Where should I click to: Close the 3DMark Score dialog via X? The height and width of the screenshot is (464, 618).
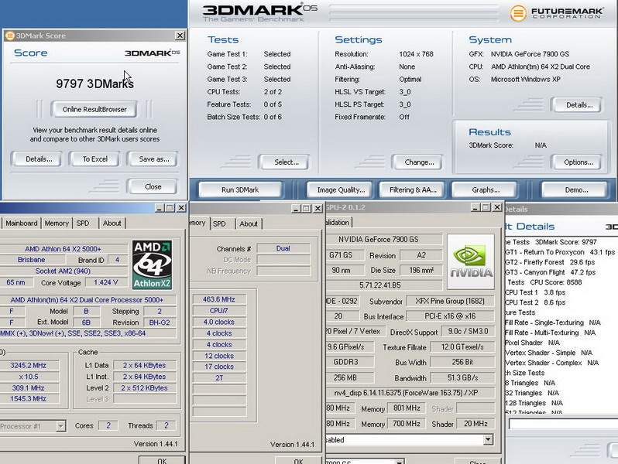click(x=180, y=36)
